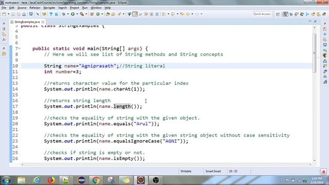The image size is (329, 185).
Task: Open the External Tools dropdown arrow
Action: tap(86, 14)
